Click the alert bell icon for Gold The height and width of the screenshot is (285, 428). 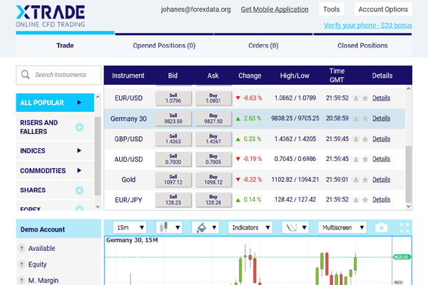click(x=356, y=180)
